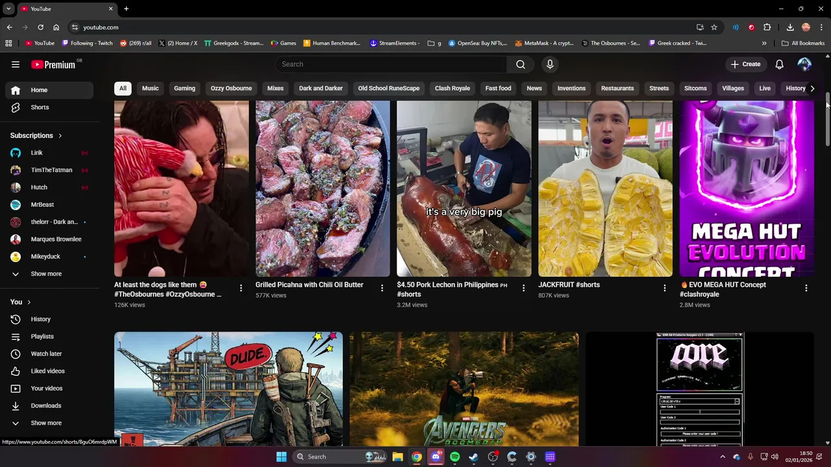Open more options for EVO MEGA HUT short
831x467 pixels.
[806, 288]
